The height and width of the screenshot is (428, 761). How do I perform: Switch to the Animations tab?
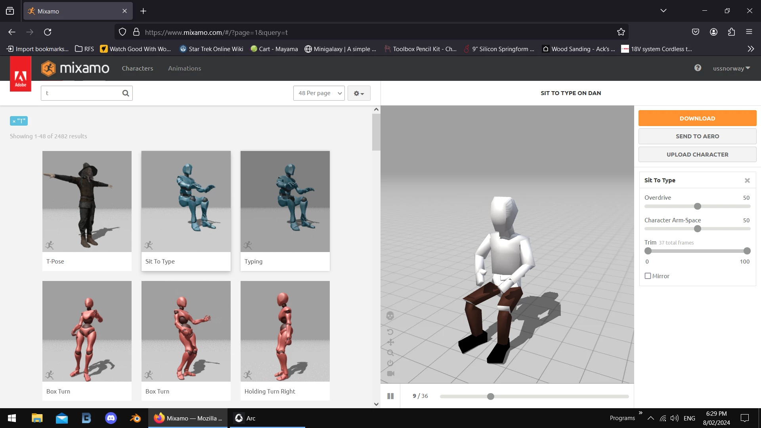pos(184,68)
